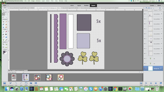Open the Organizer
Image resolution: width=164 pixels, height=92 pixels.
pos(36,84)
